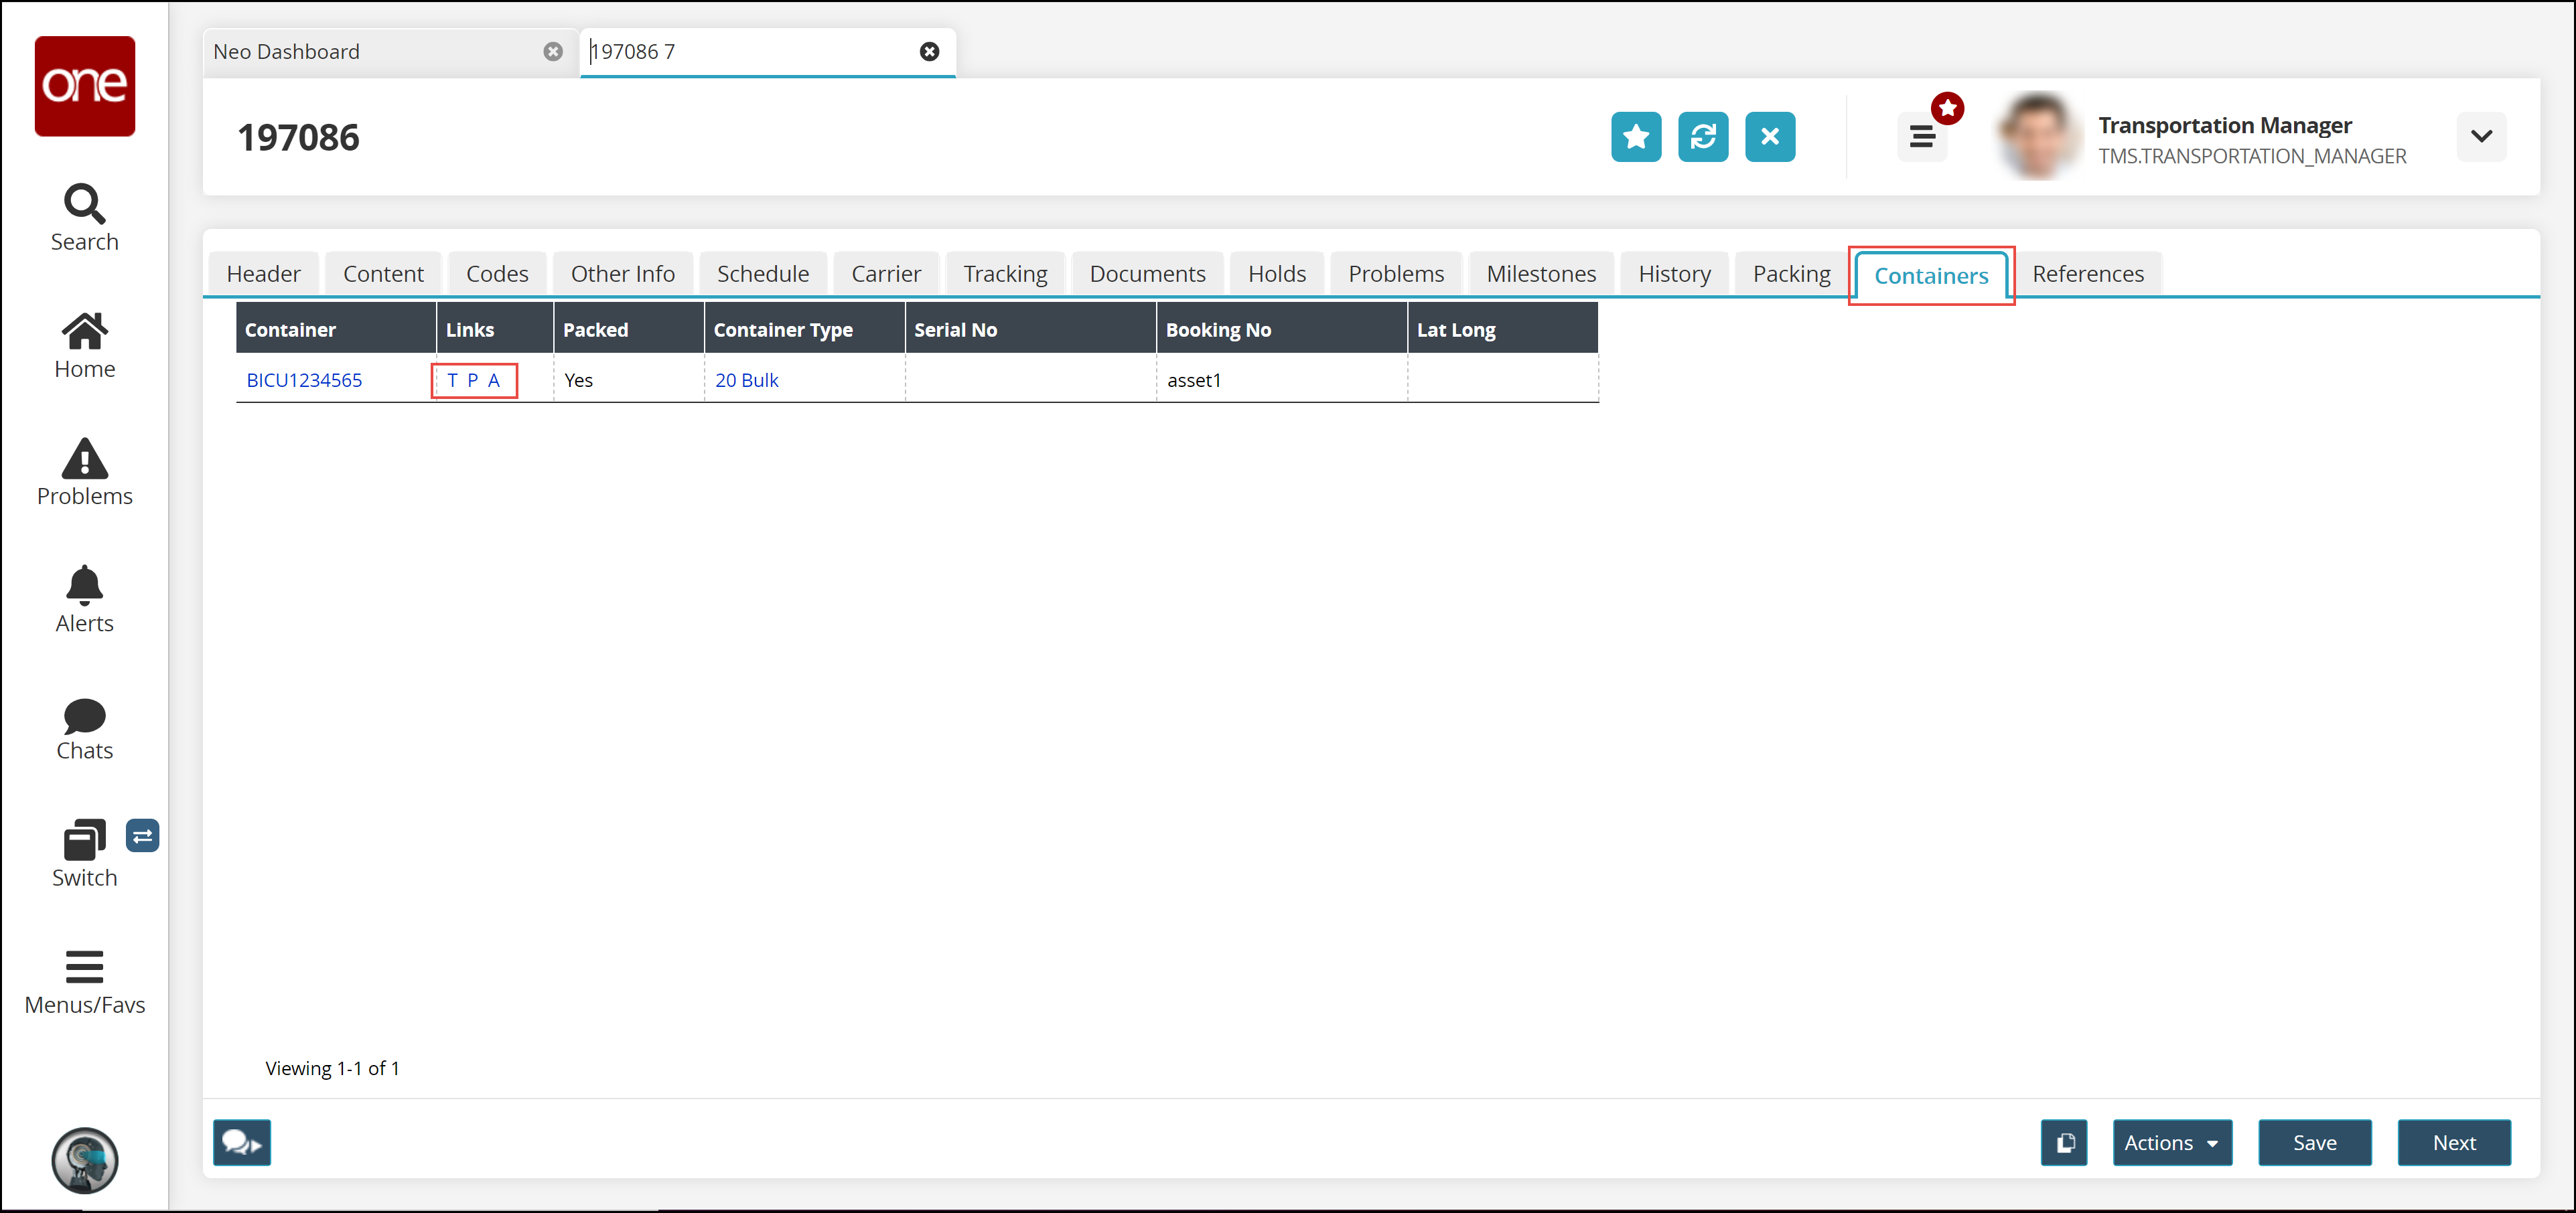Expand the user profile chevron
The width and height of the screenshot is (2576, 1213).
[x=2481, y=137]
